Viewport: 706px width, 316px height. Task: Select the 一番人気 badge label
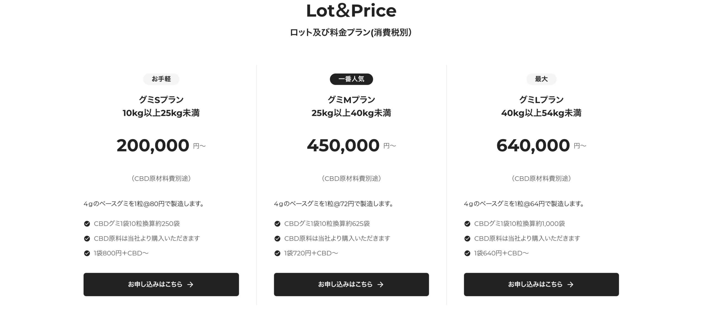coord(351,79)
